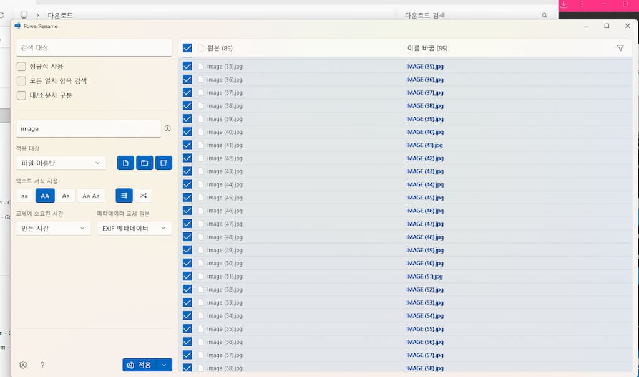The height and width of the screenshot is (377, 639).
Task: Maximize the PowerRename window
Action: (607, 26)
